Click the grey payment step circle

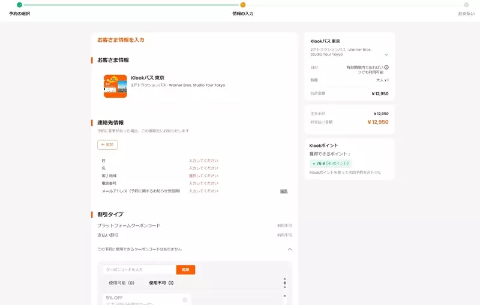click(466, 5)
